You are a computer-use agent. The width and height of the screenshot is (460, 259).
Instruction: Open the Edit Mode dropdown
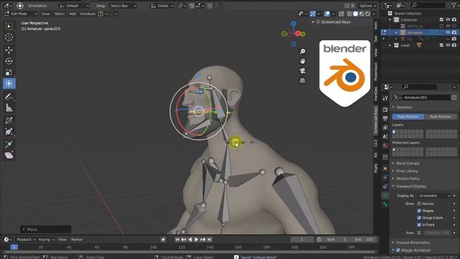click(x=21, y=14)
